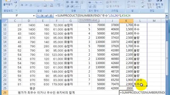This screenshot has width=170, height=95.
Task: Expand the formula bar with double chevron
Action: pyautogui.click(x=167, y=16)
